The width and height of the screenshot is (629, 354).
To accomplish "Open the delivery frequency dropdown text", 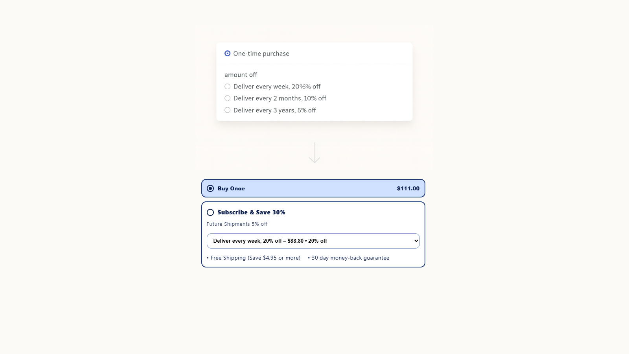I will point(270,241).
